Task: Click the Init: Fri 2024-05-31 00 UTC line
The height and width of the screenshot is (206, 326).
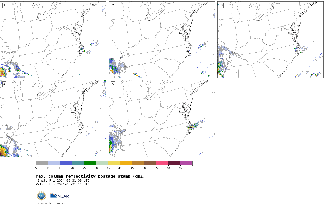Action: [64, 181]
